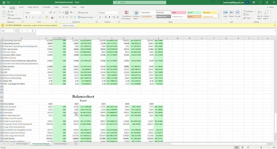Switch to Formulas ribbon tab
The width and height of the screenshot is (277, 149).
46,7
